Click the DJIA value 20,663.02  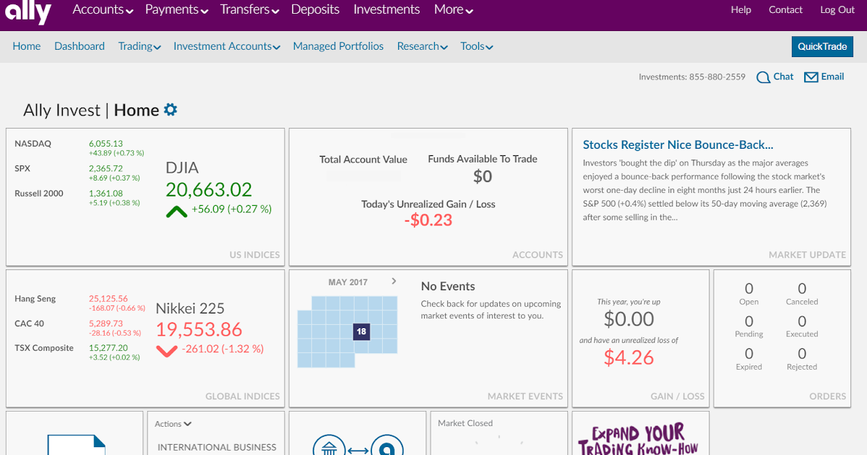pyautogui.click(x=209, y=190)
